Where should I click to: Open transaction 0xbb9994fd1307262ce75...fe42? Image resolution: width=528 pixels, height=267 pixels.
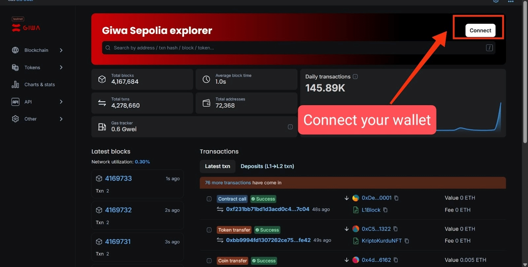(268, 240)
